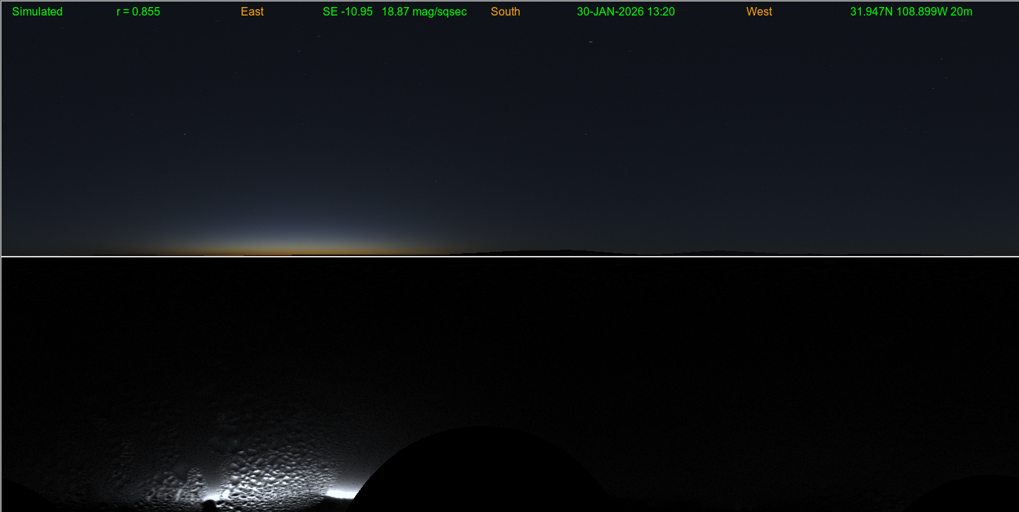Click the orange 'South' direction label
Viewport: 1019px width, 512px height.
point(506,12)
